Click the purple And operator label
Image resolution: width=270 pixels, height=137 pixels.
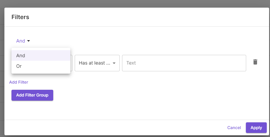21,41
